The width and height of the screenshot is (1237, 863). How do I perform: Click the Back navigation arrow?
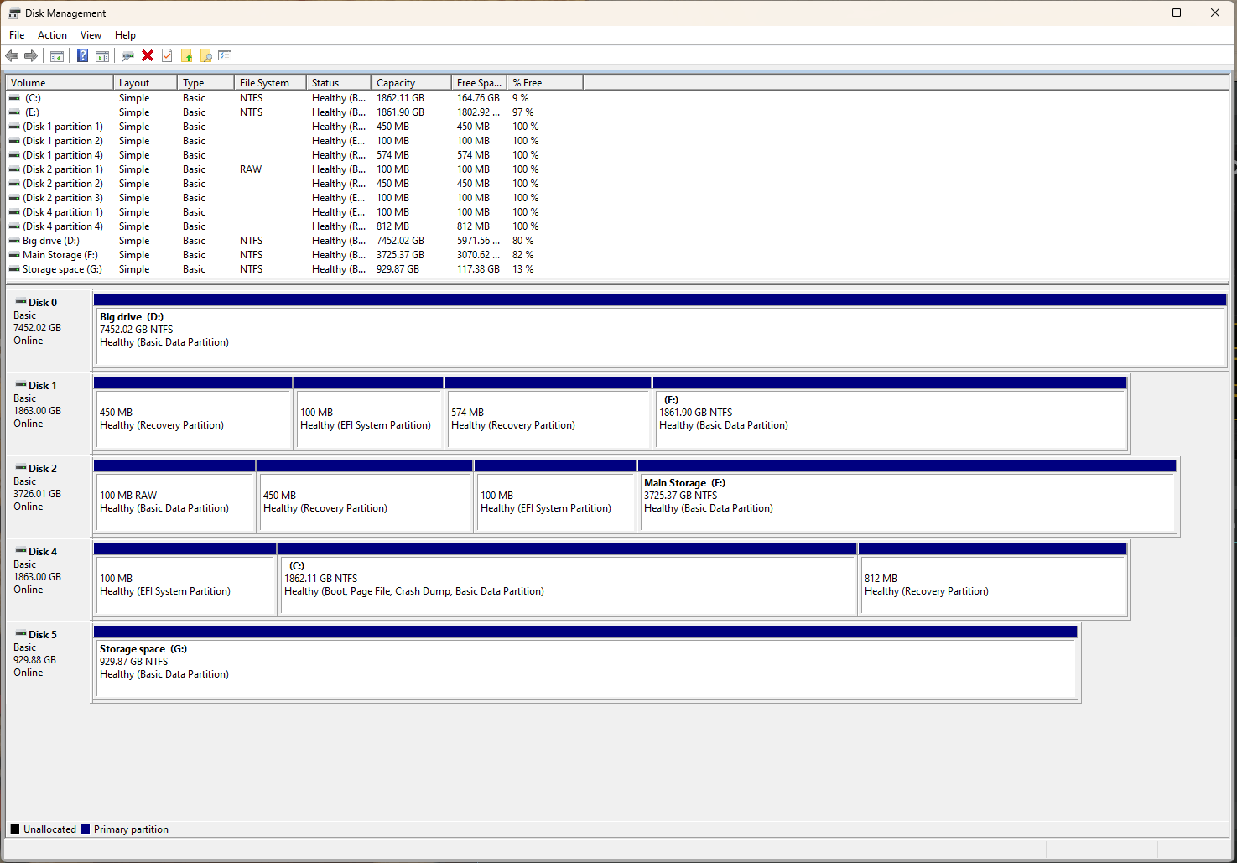12,55
